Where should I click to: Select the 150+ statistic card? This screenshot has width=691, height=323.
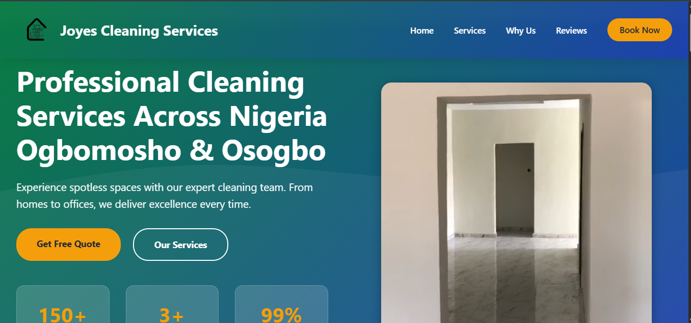click(63, 304)
